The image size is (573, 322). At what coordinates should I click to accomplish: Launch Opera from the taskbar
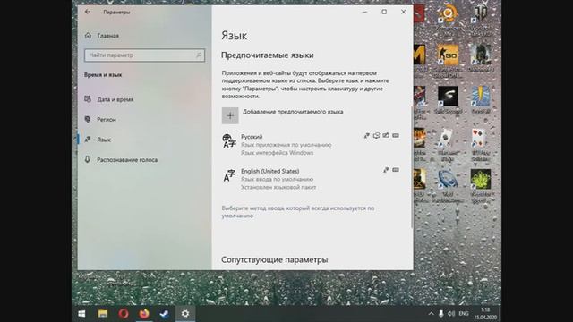(124, 314)
